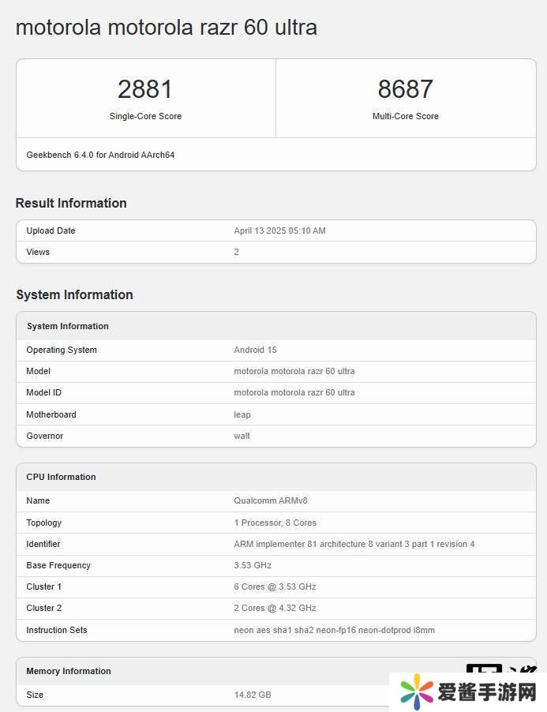Click the Qualcomm ARMv8 name value
Viewport: 547px width, 712px height.
click(268, 500)
